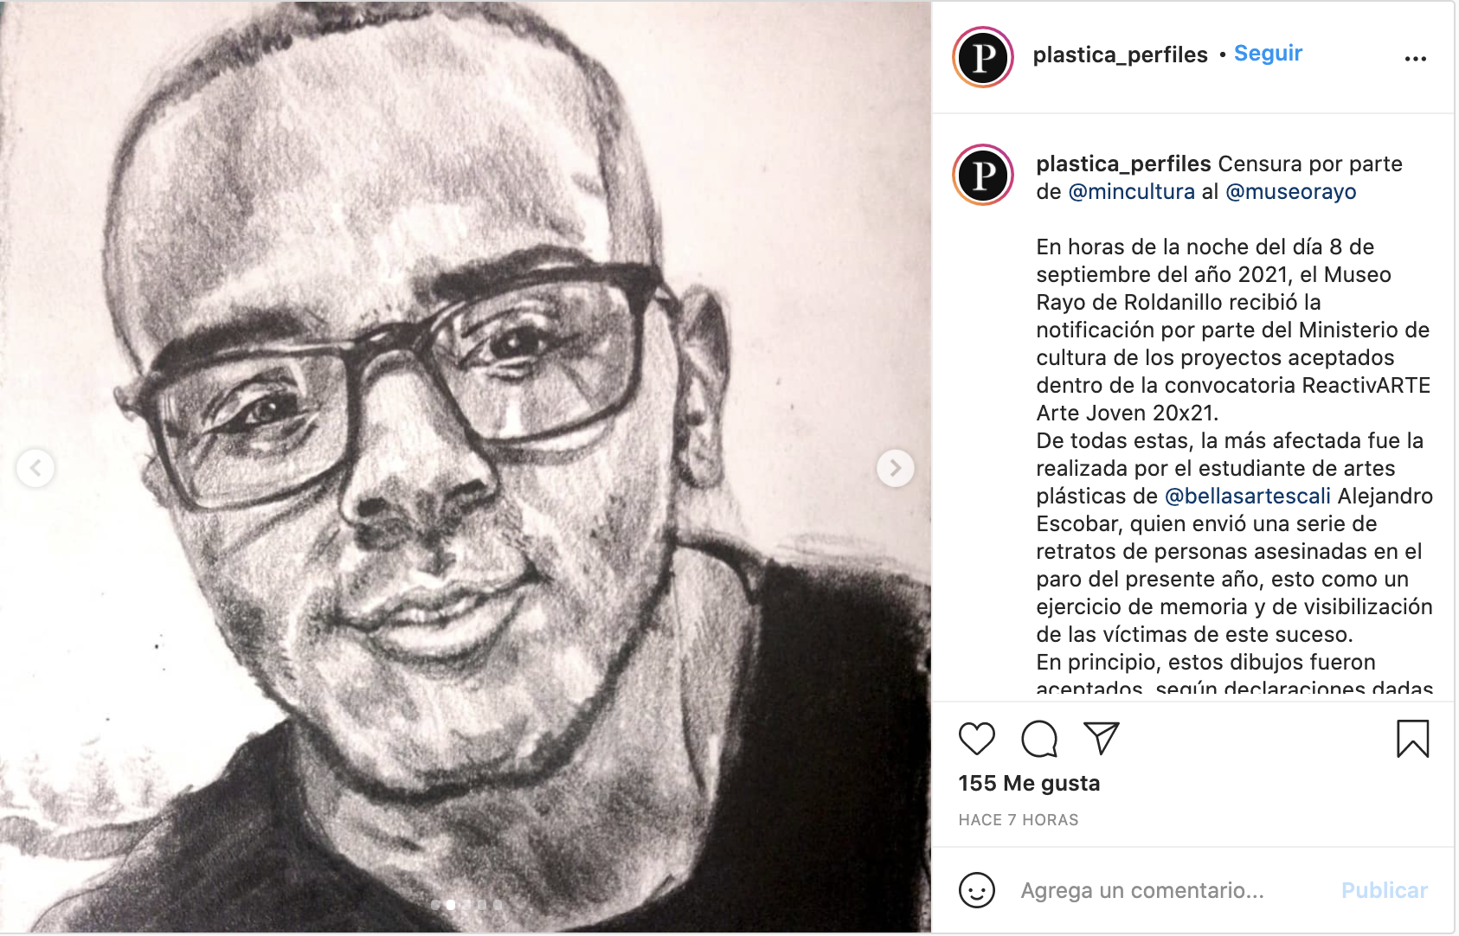Go to previous image with left arrow
This screenshot has height=936, width=1459.
pyautogui.click(x=35, y=468)
